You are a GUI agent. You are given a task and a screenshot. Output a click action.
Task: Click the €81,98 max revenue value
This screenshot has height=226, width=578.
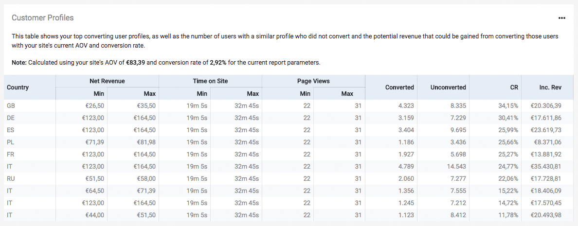pos(147,142)
